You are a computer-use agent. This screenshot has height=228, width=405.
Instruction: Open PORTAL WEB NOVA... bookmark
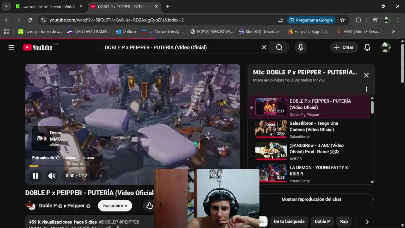click(x=212, y=32)
